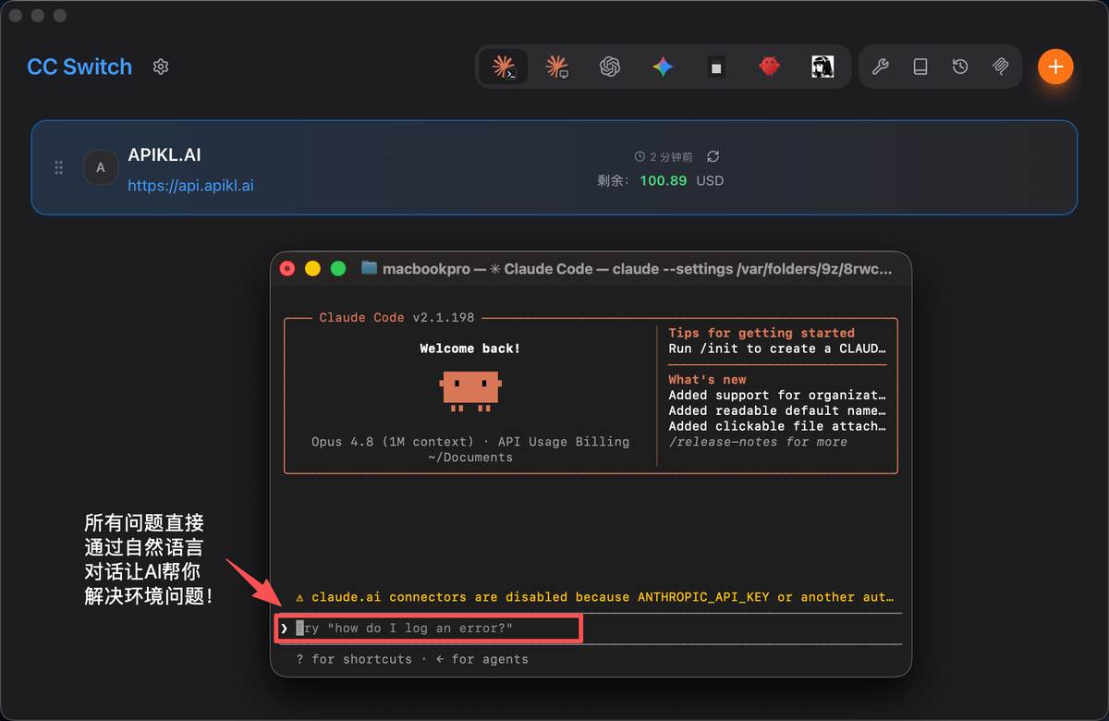Click 'Added readable default name…' line
Screen dimensions: 1109x721
(x=777, y=410)
